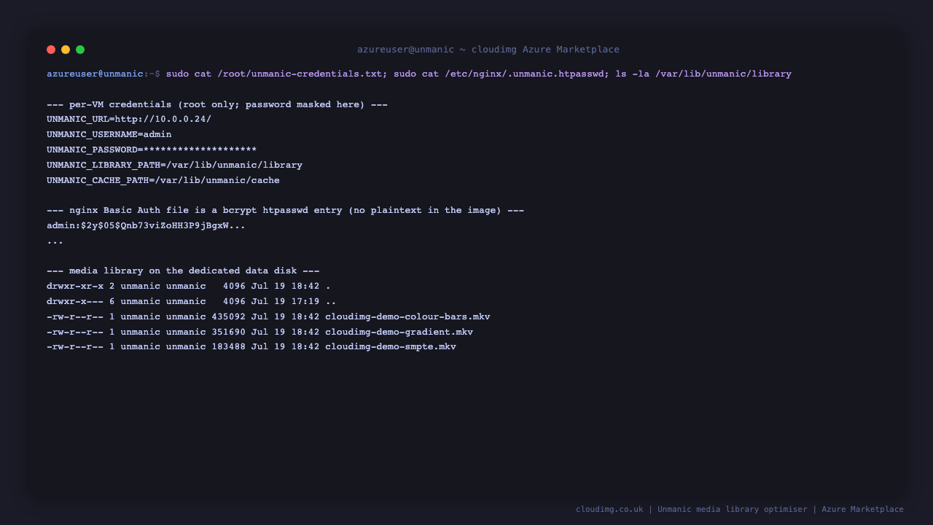Image resolution: width=933 pixels, height=525 pixels.
Task: Click the cloudimg.co.uk footer text
Action: (x=609, y=510)
